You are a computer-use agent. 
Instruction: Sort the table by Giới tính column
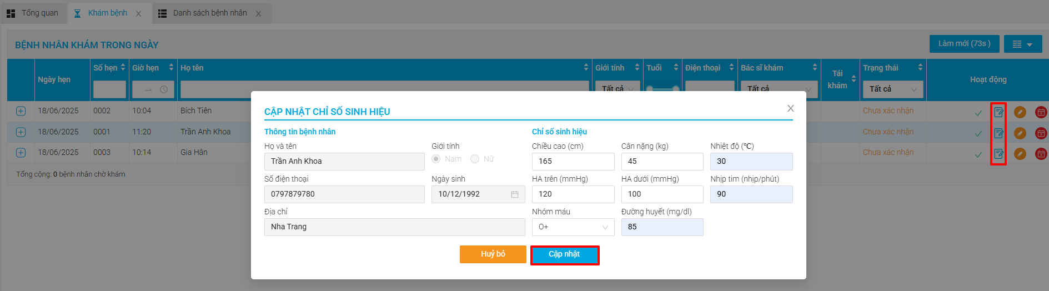(637, 67)
